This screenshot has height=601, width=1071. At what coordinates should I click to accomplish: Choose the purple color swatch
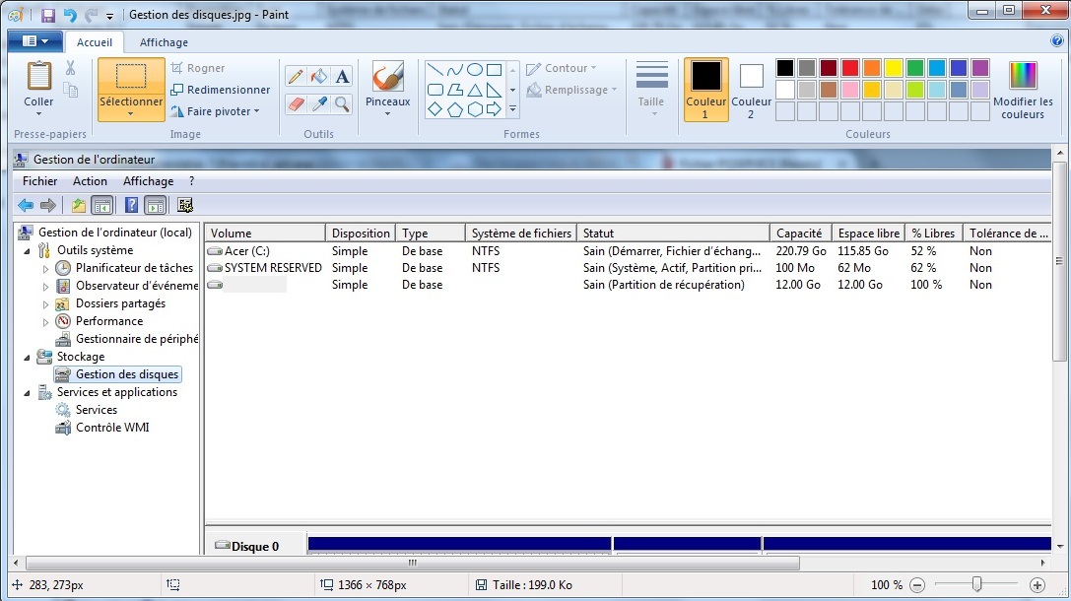980,68
